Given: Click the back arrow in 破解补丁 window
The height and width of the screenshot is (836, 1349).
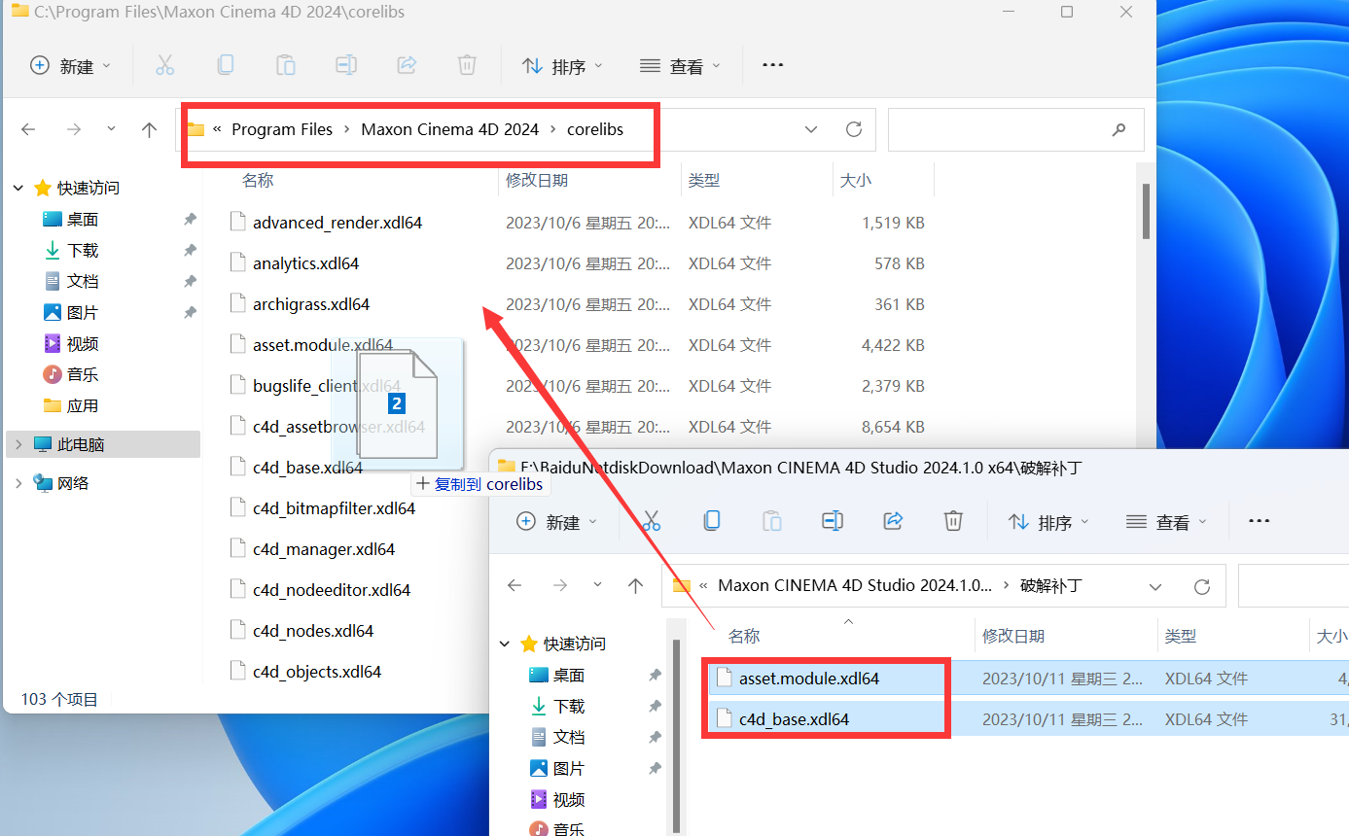Looking at the screenshot, I should click(515, 585).
